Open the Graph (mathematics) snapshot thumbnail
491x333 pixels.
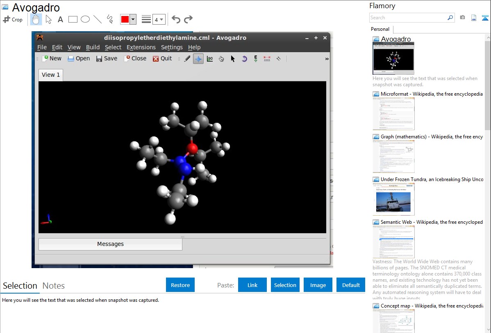393,156
